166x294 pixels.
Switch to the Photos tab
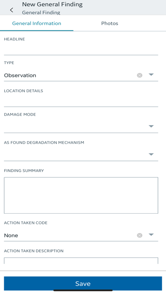point(110,23)
